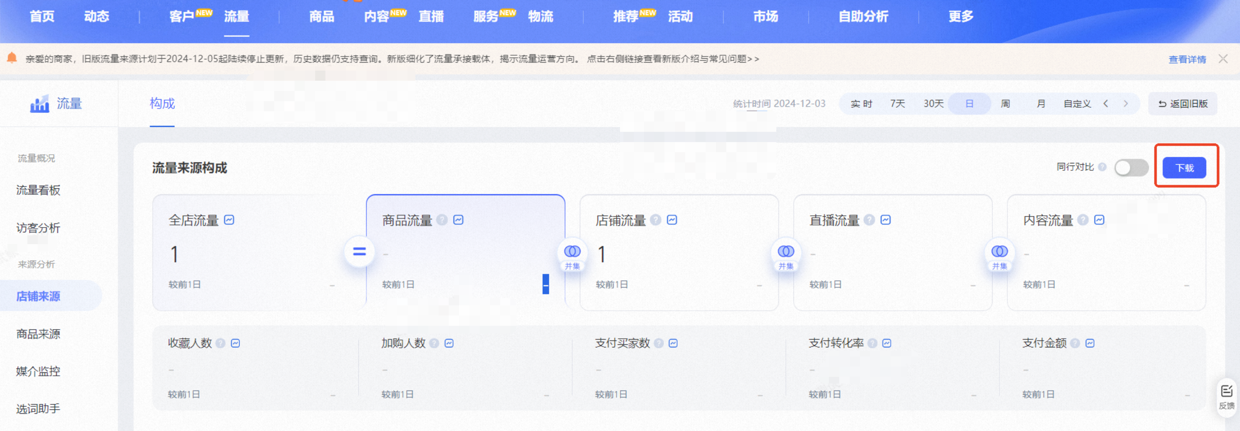Viewport: 1240px width, 431px height.
Task: Show help tooltip for 支付转化率
Action: 872,343
